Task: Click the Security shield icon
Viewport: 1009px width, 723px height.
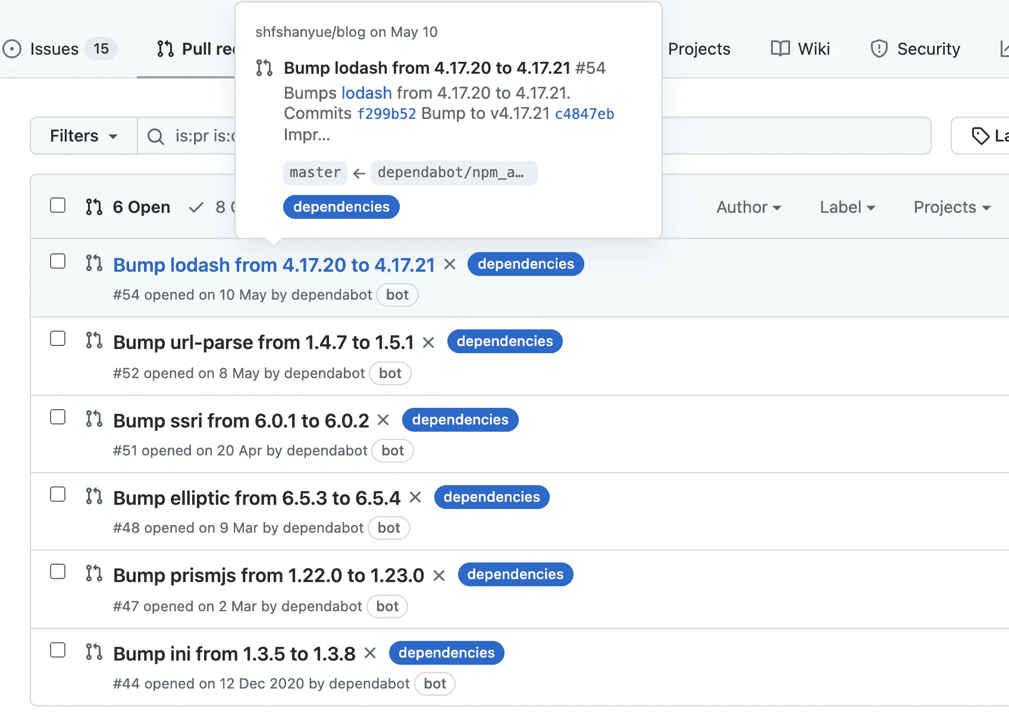Action: [879, 49]
